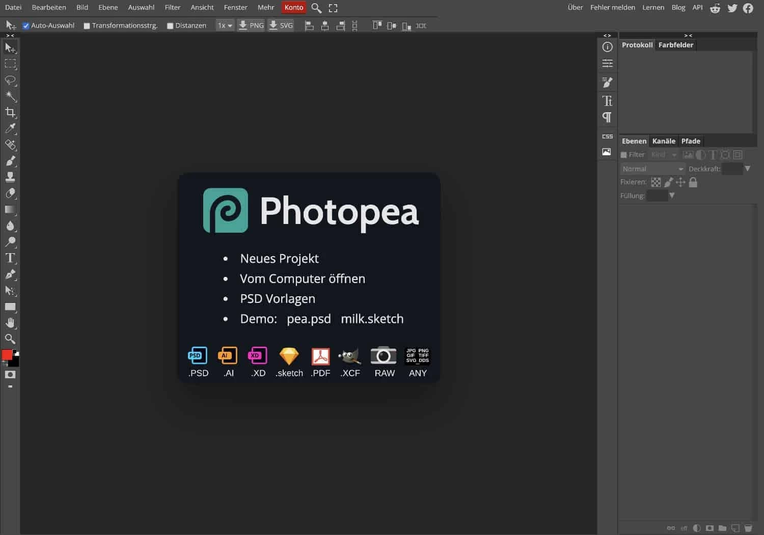This screenshot has width=764, height=535.
Task: Open the Paragraph panel icon
Action: (607, 117)
